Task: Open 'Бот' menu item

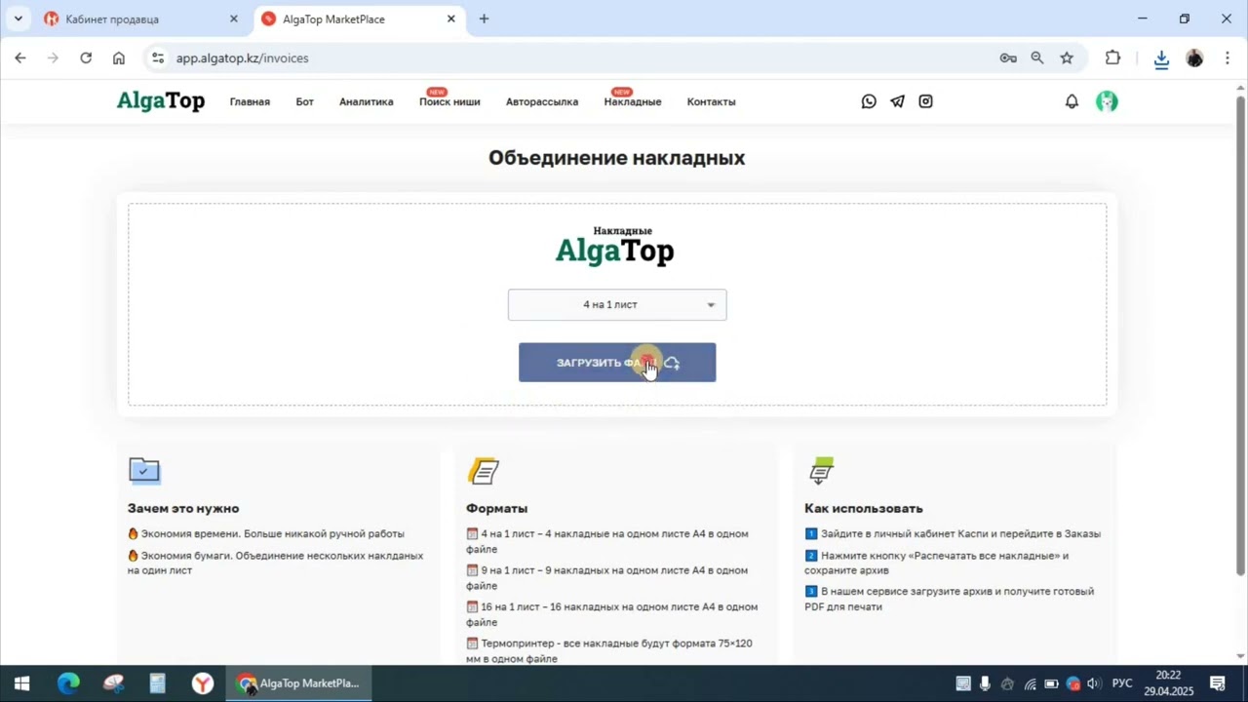Action: pyautogui.click(x=305, y=101)
